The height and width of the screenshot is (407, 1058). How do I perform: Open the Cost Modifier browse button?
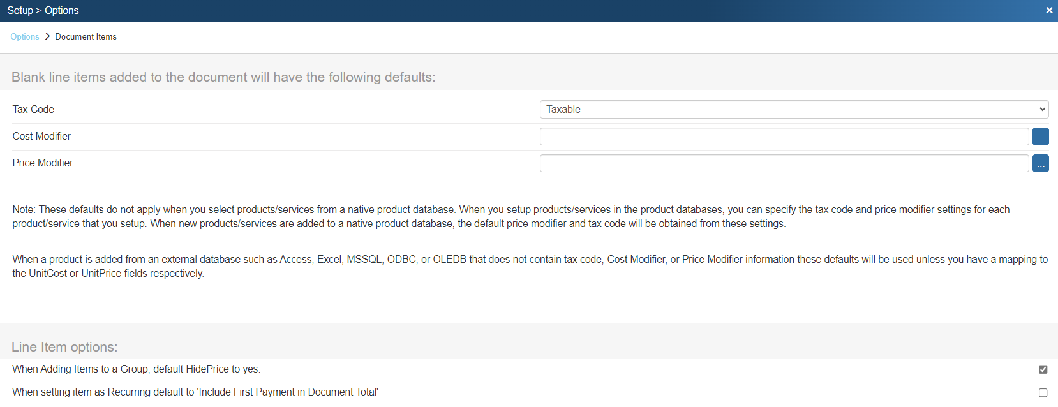tap(1040, 137)
